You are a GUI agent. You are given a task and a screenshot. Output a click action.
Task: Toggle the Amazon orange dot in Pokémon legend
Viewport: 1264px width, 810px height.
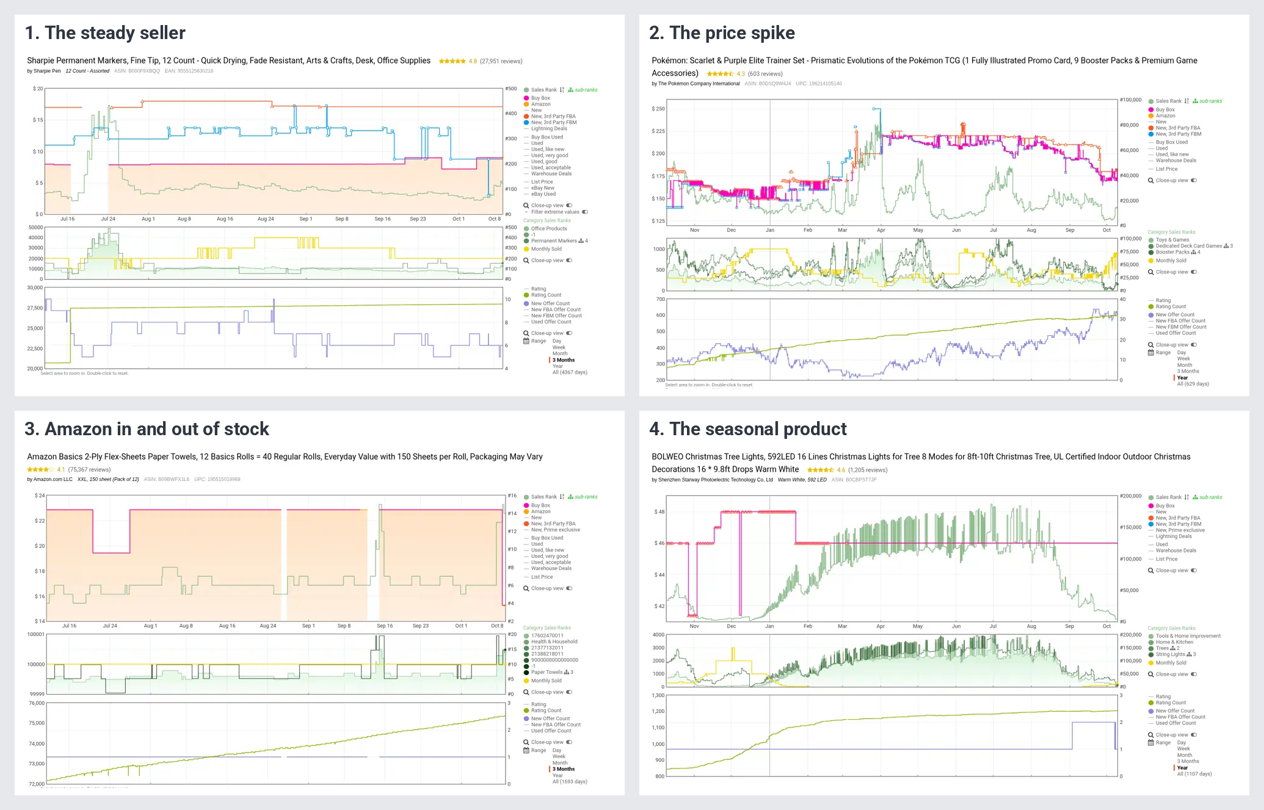(1151, 116)
